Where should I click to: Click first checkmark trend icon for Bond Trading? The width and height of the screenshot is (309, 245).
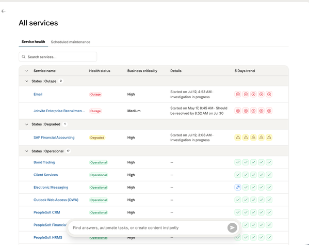[x=238, y=162]
